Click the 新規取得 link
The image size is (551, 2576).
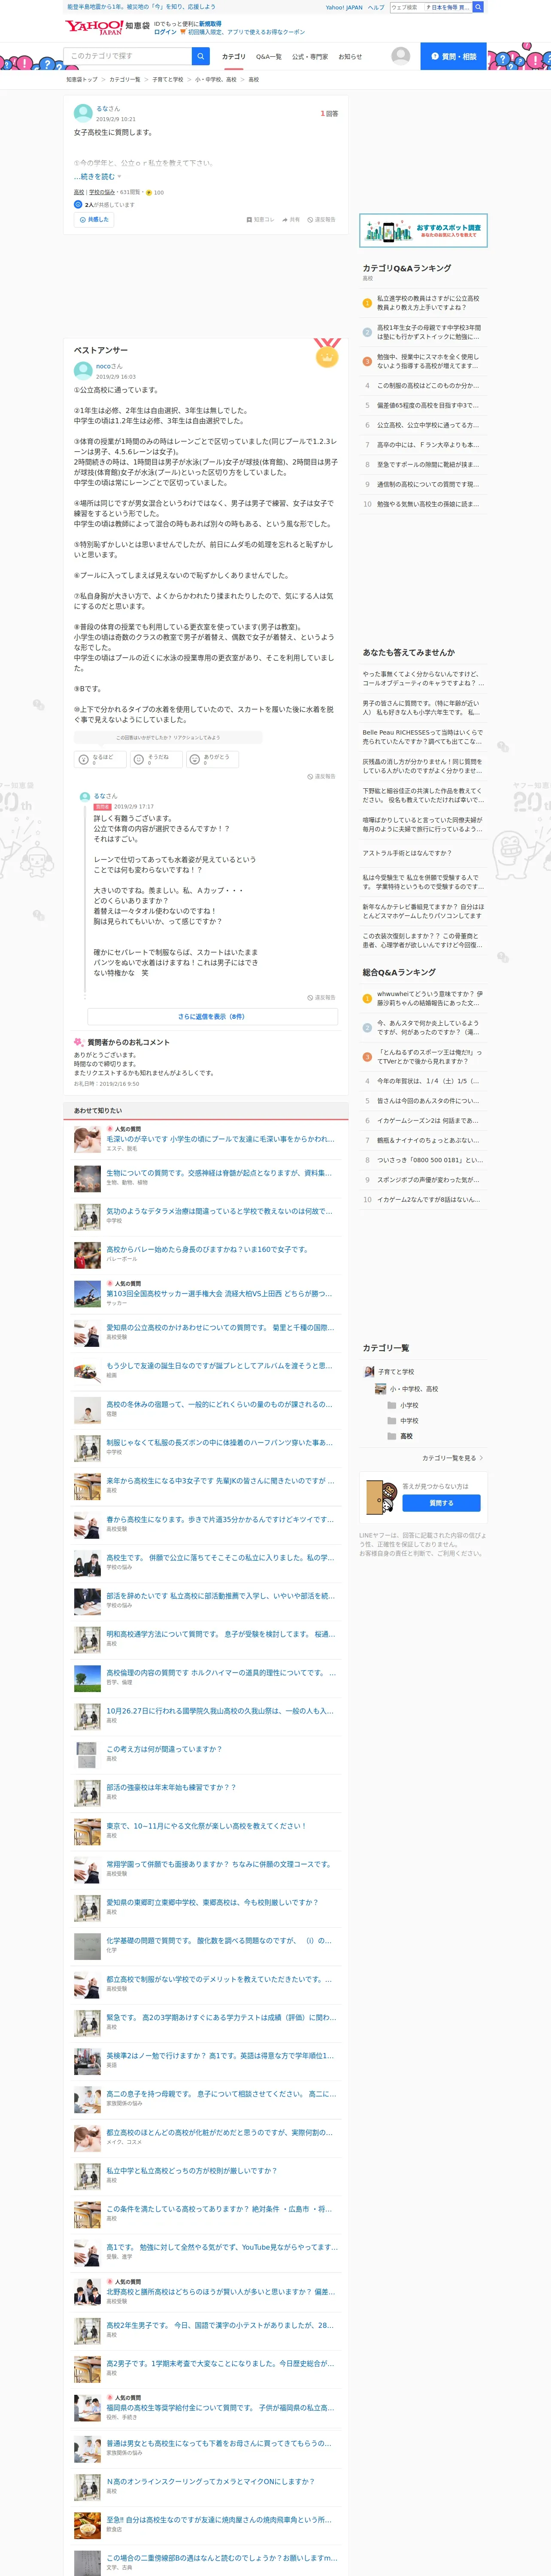210,24
